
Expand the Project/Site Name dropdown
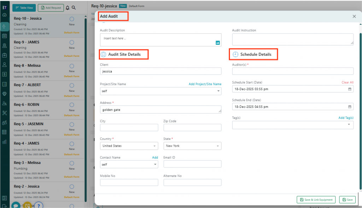coord(218,91)
